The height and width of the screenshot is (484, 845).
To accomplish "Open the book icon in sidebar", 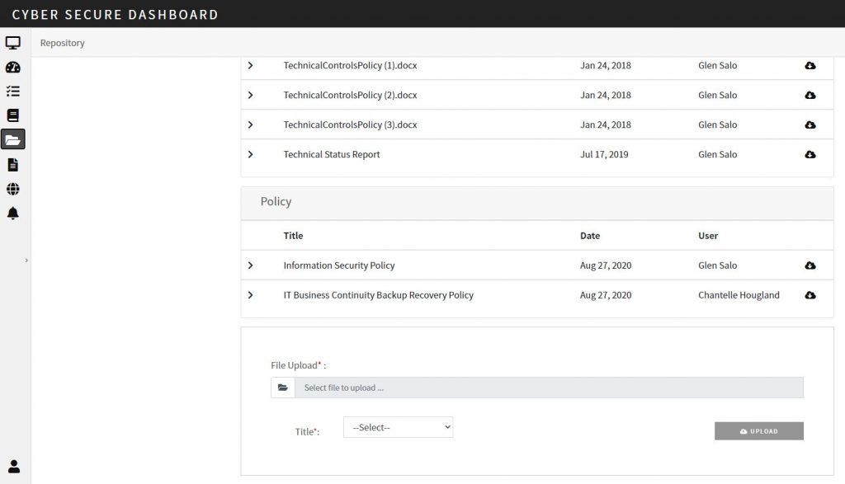I will [x=13, y=115].
